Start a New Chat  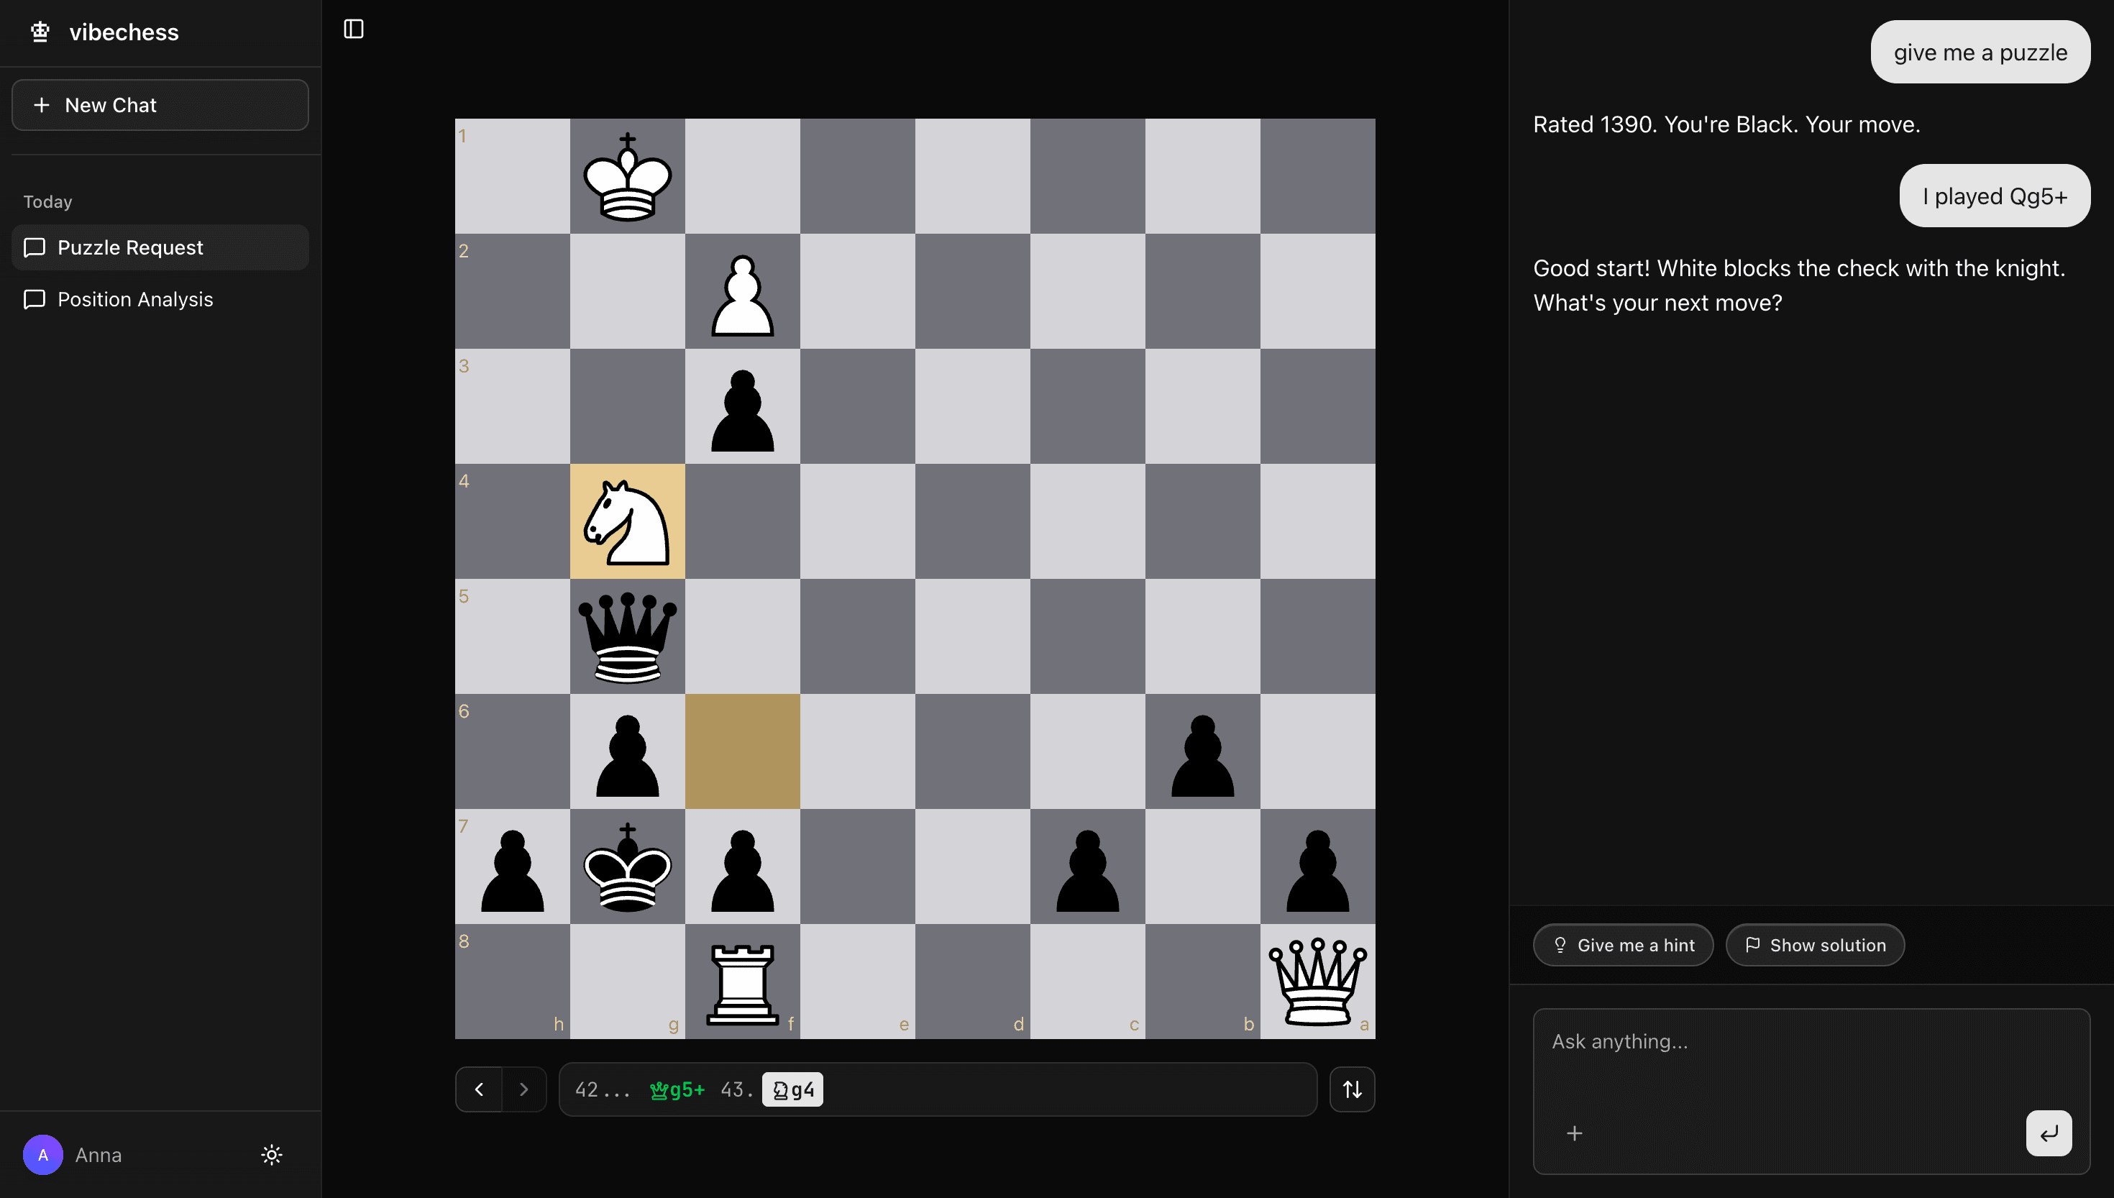click(x=160, y=105)
